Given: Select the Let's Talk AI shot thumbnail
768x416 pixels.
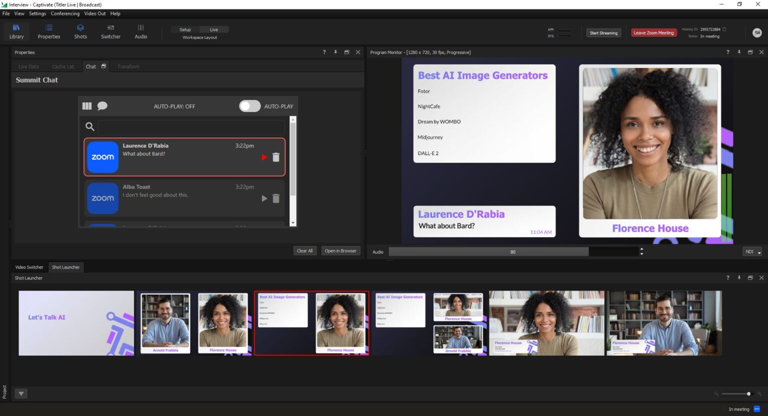Looking at the screenshot, I should (76, 323).
